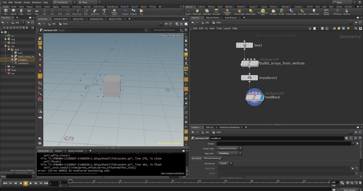Switch to the Attribute Bindings tab
363x191 pixels.
tap(213, 158)
